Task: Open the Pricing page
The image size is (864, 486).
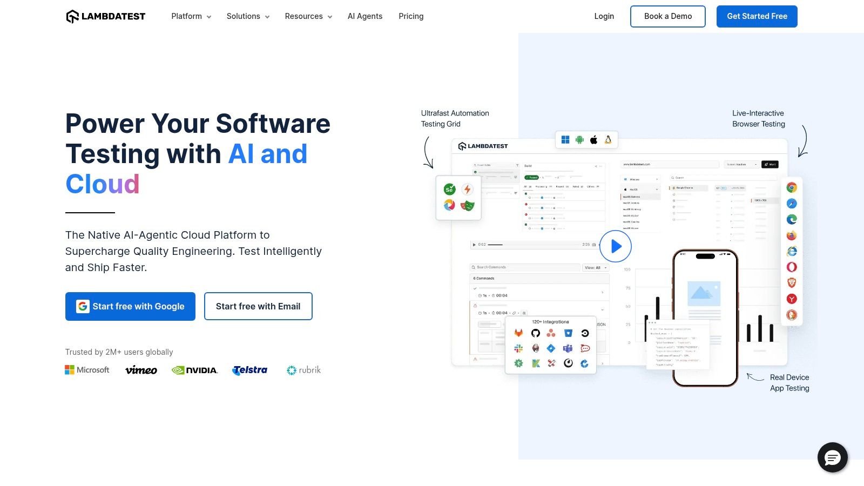Action: click(x=411, y=16)
